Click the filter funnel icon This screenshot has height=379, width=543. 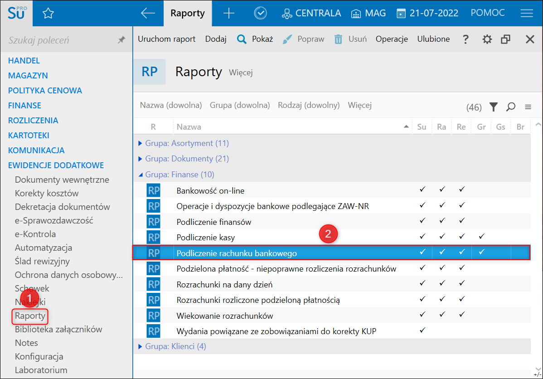pyautogui.click(x=494, y=107)
